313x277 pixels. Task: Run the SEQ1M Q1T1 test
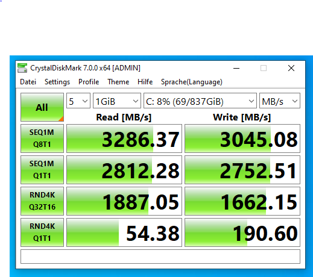pyautogui.click(x=42, y=170)
